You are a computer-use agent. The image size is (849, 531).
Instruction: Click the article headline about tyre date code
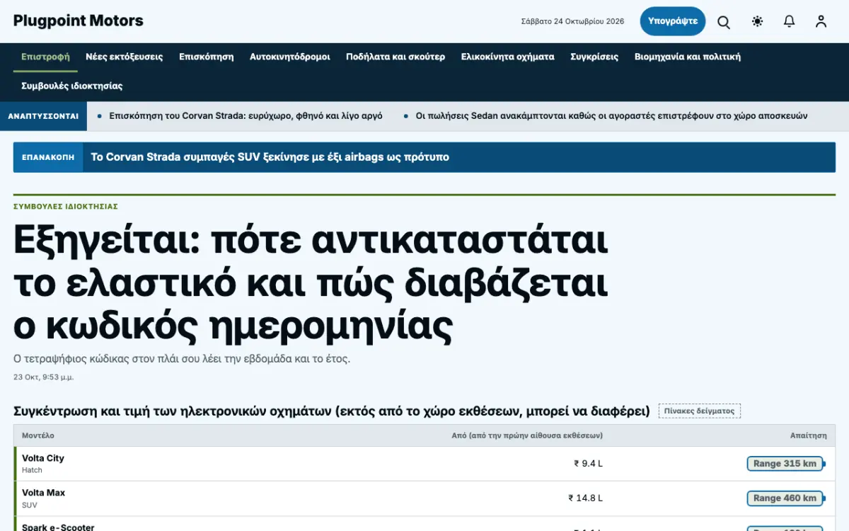(x=311, y=285)
